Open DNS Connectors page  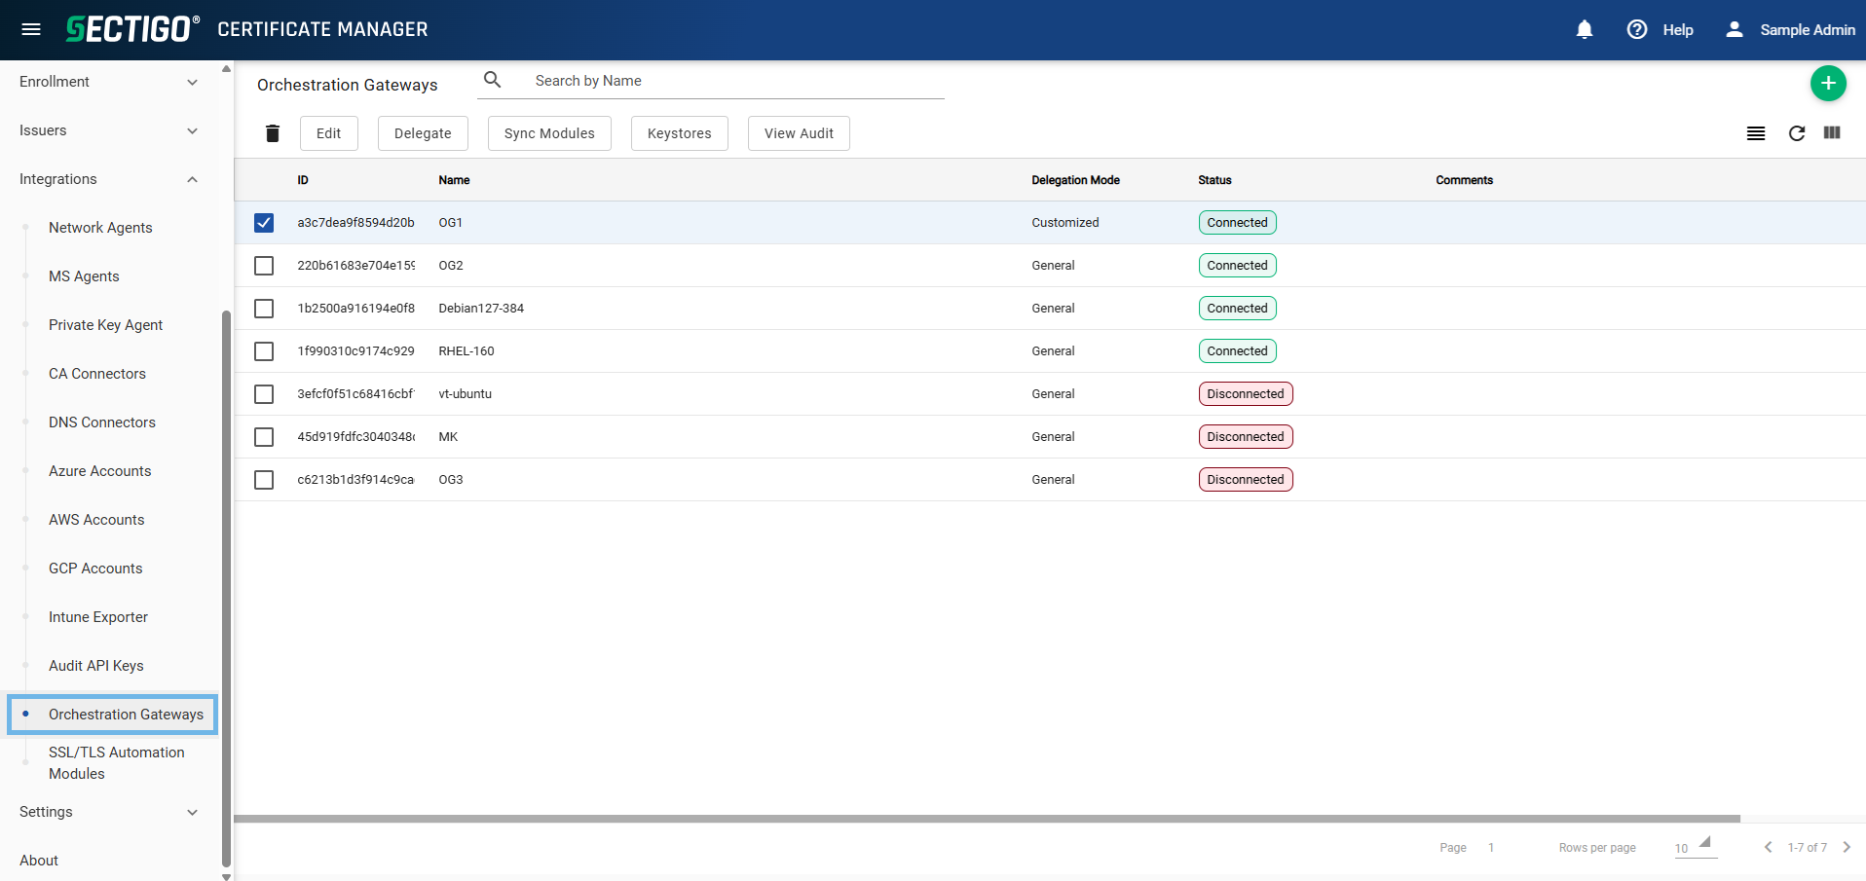[x=102, y=422]
